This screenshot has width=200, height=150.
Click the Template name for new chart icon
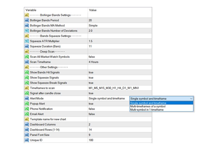point(26,119)
